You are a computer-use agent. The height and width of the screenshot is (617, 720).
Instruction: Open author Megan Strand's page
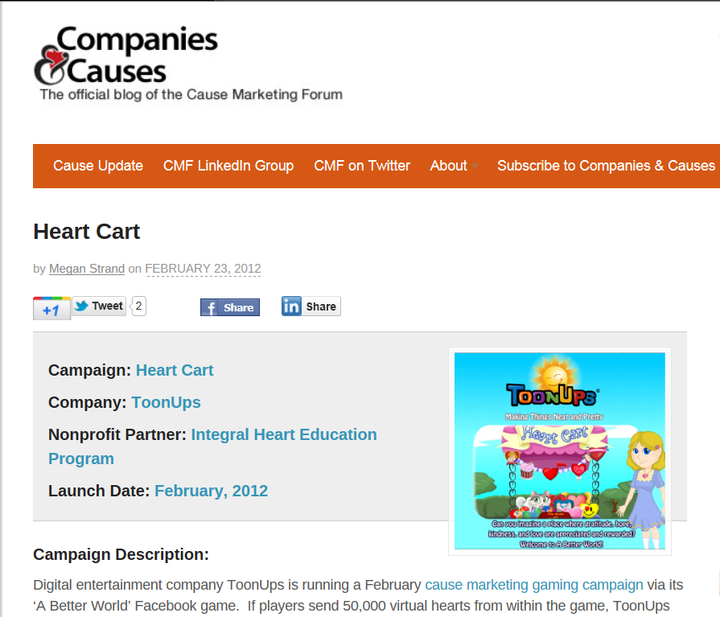click(x=87, y=269)
